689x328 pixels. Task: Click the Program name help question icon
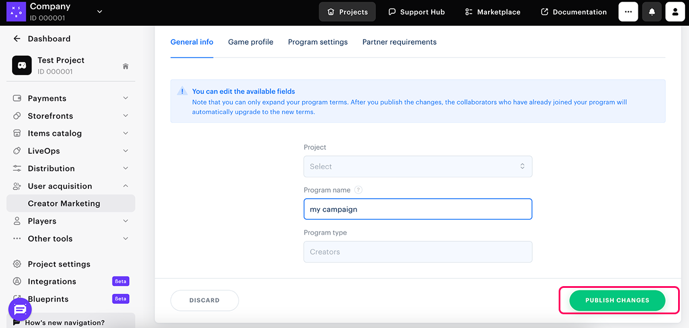pyautogui.click(x=358, y=190)
